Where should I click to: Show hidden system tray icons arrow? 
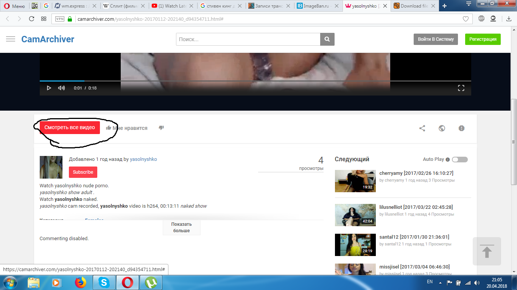pyautogui.click(x=440, y=282)
